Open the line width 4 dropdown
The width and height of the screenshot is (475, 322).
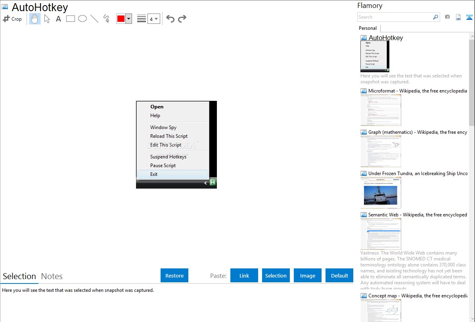point(154,19)
